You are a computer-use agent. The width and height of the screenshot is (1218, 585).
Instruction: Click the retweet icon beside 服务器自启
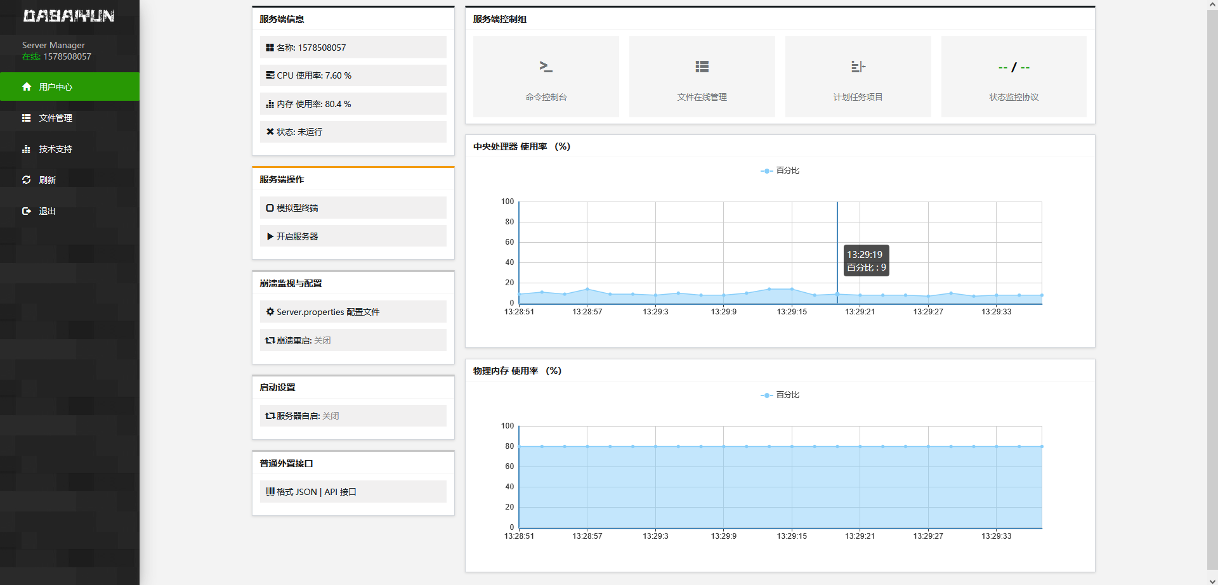click(x=270, y=416)
